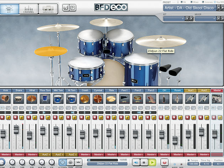Screen dimensions: 224x168
Task: Solo the OH channel
Action: click(x=167, y=118)
